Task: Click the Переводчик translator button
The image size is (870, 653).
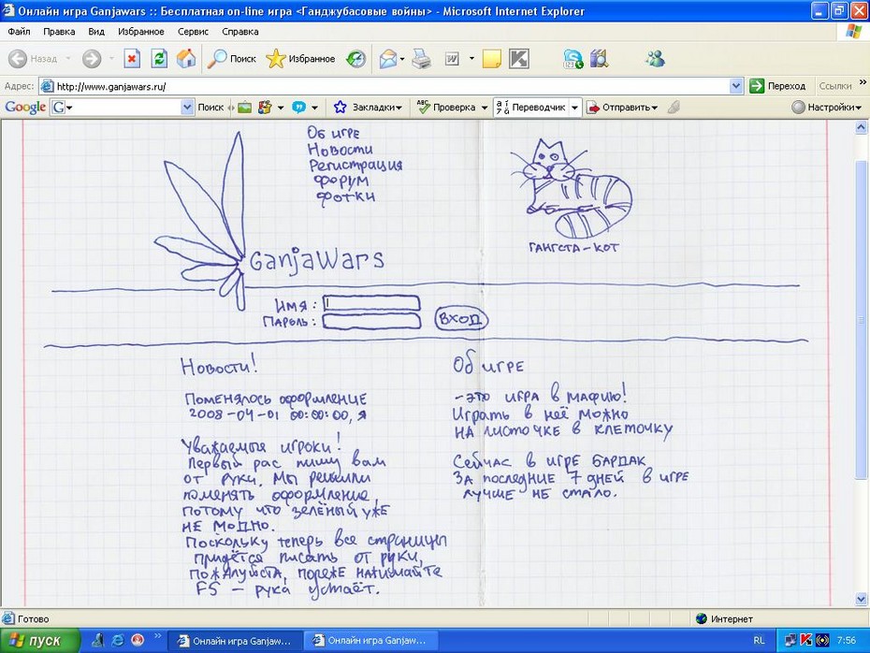Action: (x=531, y=107)
